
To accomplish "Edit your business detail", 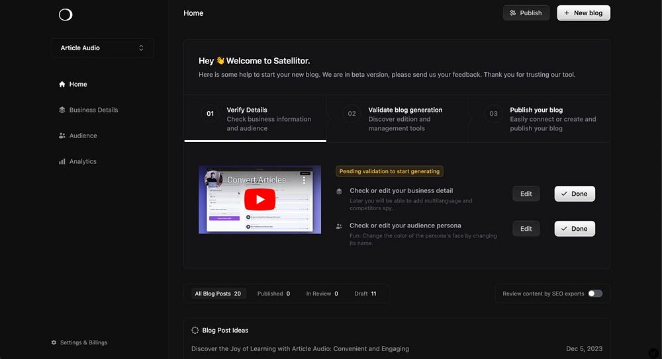I will 526,194.
